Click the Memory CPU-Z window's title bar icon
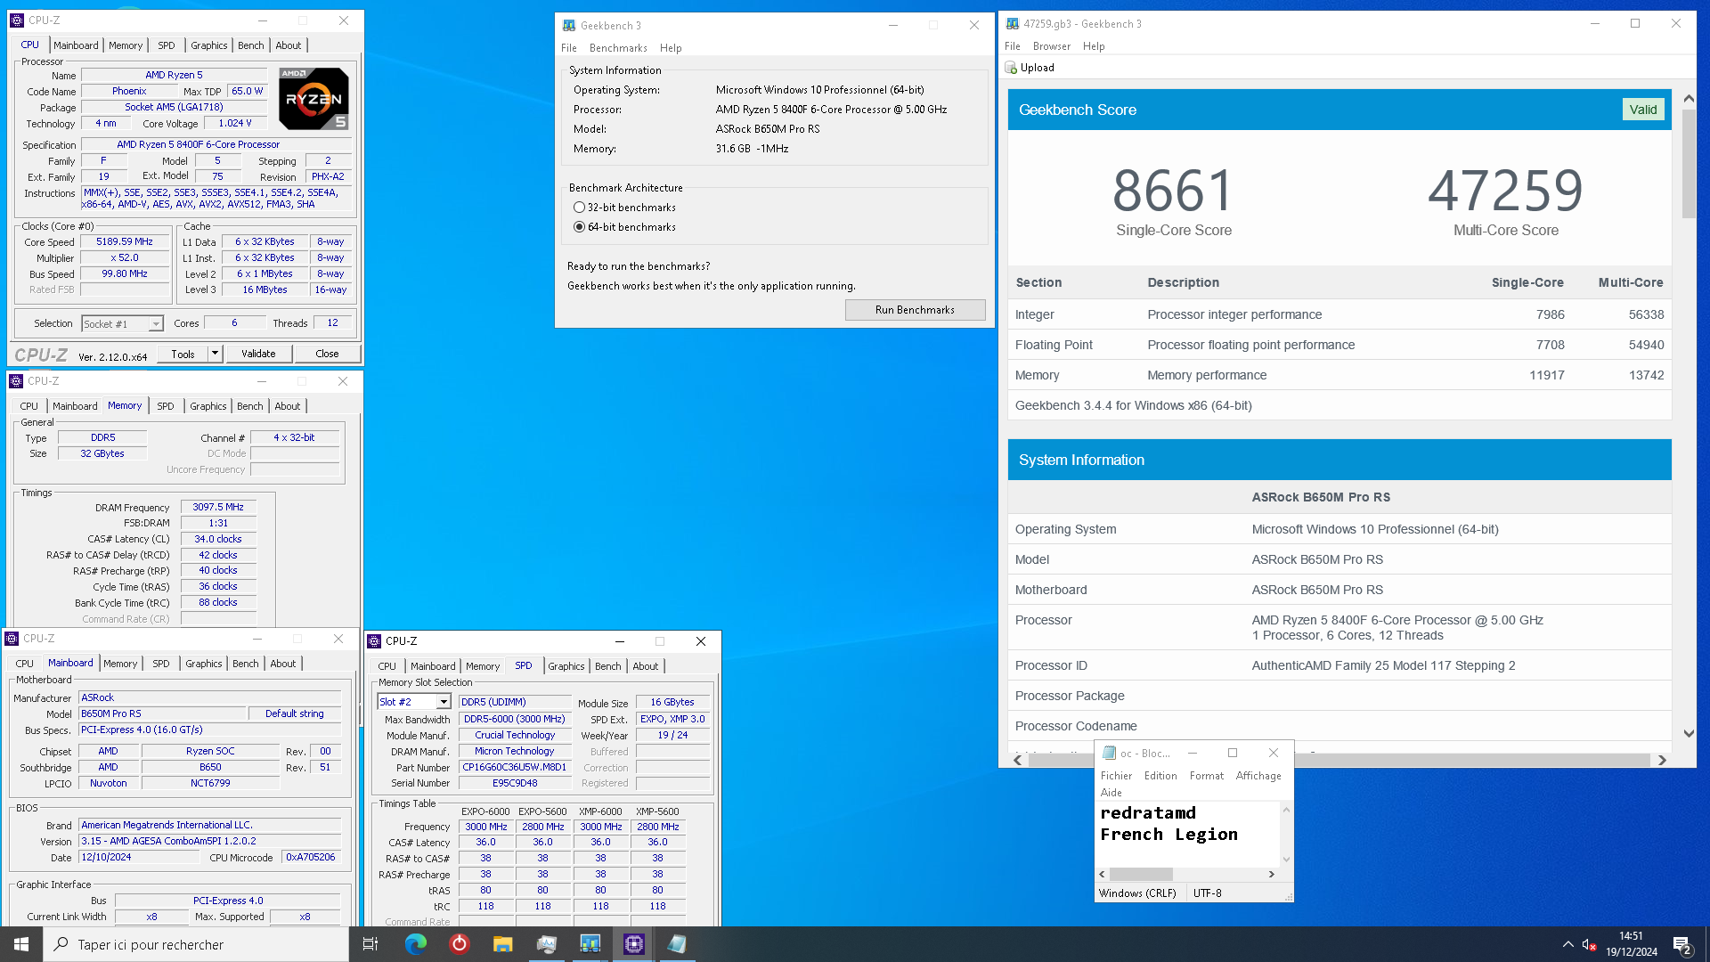Screen dimensions: 1710x962 point(16,381)
